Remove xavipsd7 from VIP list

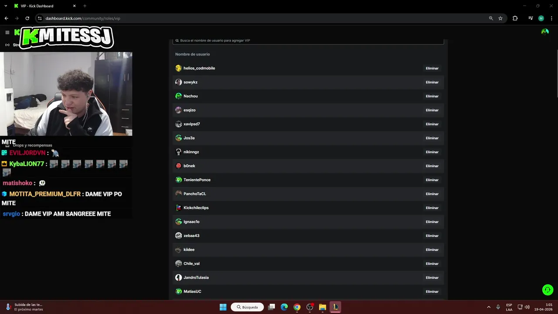click(432, 124)
